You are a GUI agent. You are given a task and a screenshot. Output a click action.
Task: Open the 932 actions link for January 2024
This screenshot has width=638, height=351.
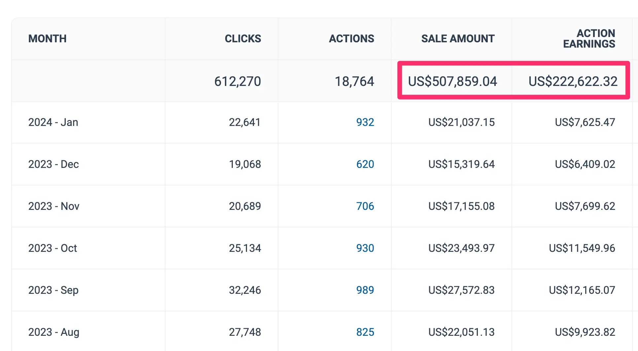coord(365,122)
